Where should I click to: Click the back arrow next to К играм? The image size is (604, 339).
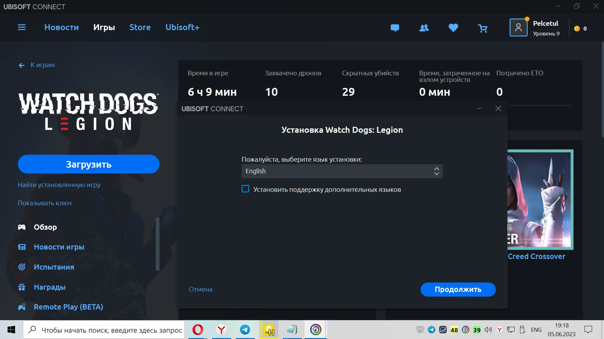[x=21, y=65]
